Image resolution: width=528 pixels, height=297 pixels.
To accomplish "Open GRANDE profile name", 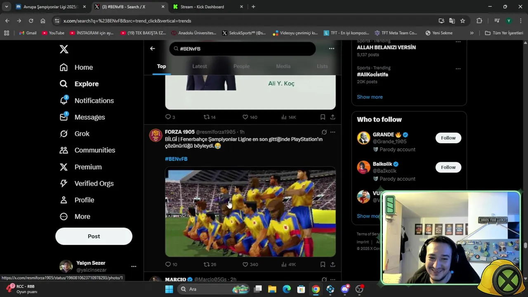I will coord(383,134).
